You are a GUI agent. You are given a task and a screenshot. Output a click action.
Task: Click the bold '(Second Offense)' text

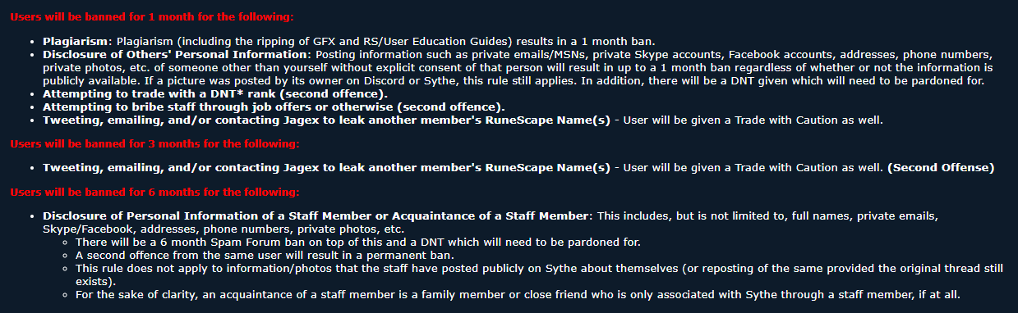tap(940, 168)
